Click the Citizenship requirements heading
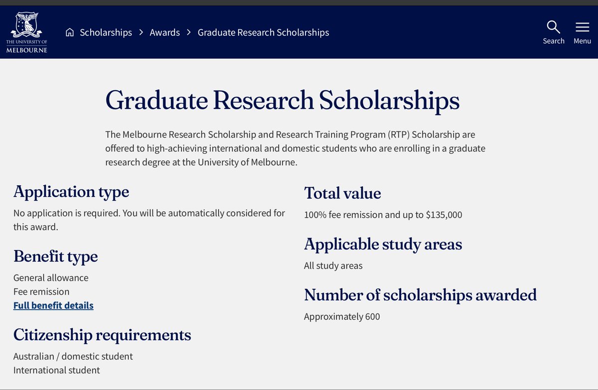The image size is (598, 390). (x=102, y=335)
